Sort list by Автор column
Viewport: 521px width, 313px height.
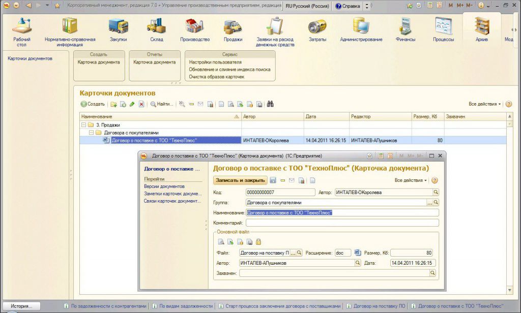(x=273, y=116)
